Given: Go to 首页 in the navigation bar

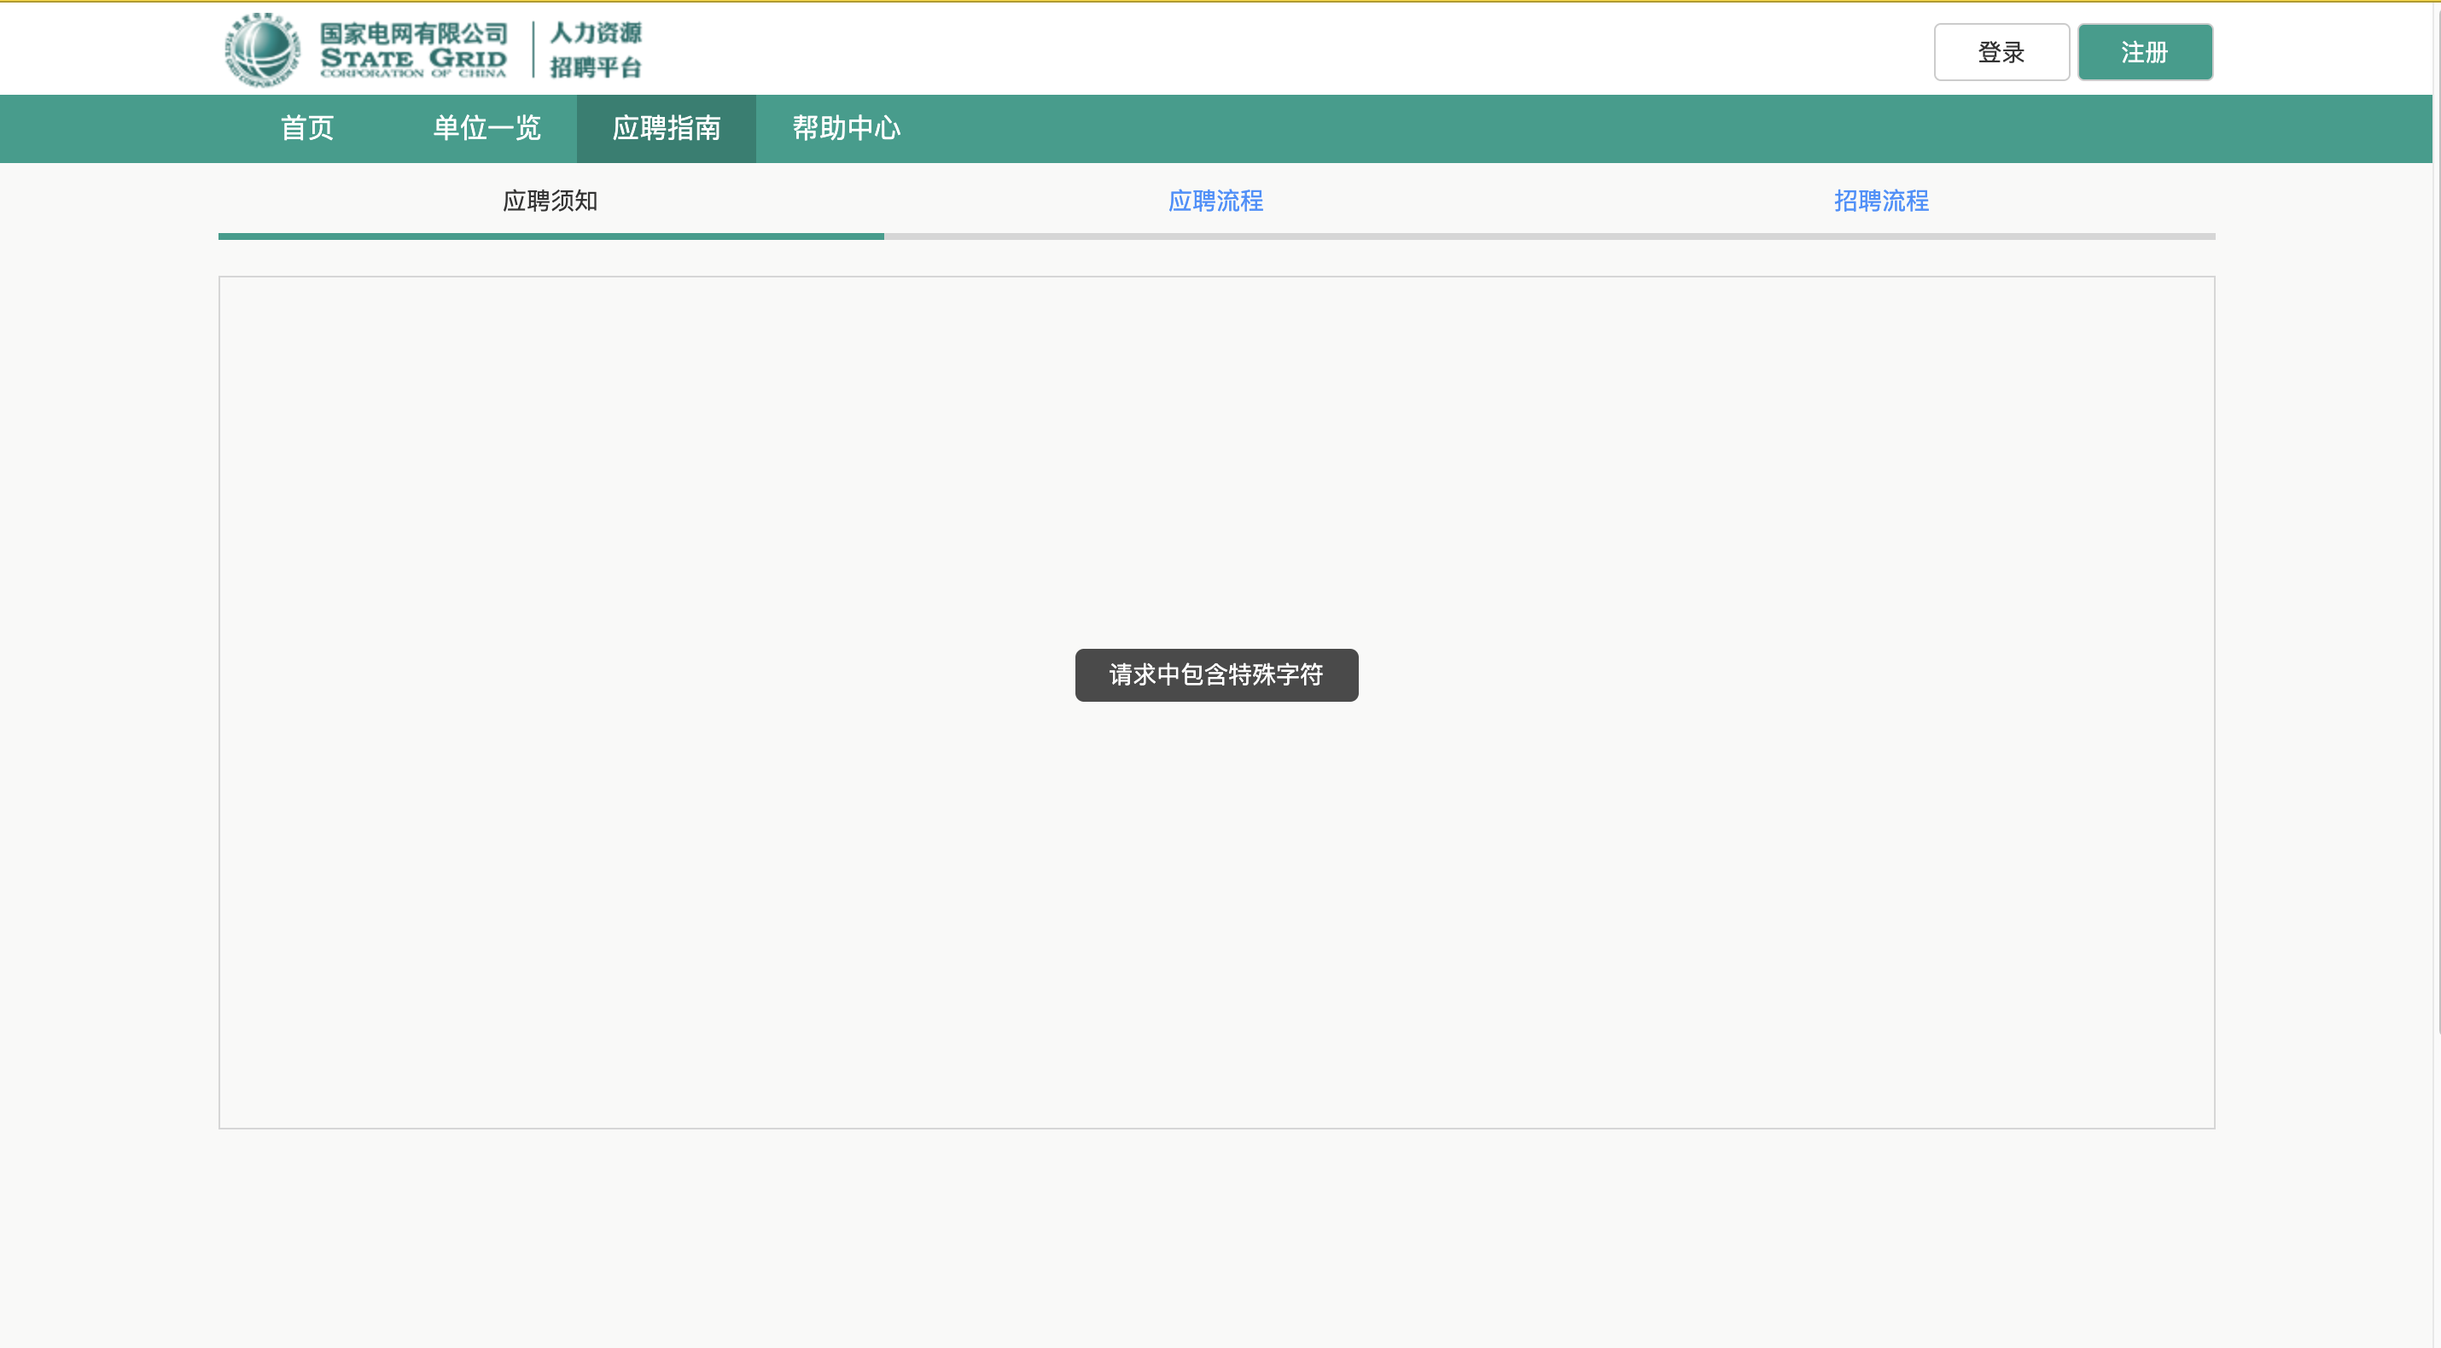Looking at the screenshot, I should click(x=307, y=128).
